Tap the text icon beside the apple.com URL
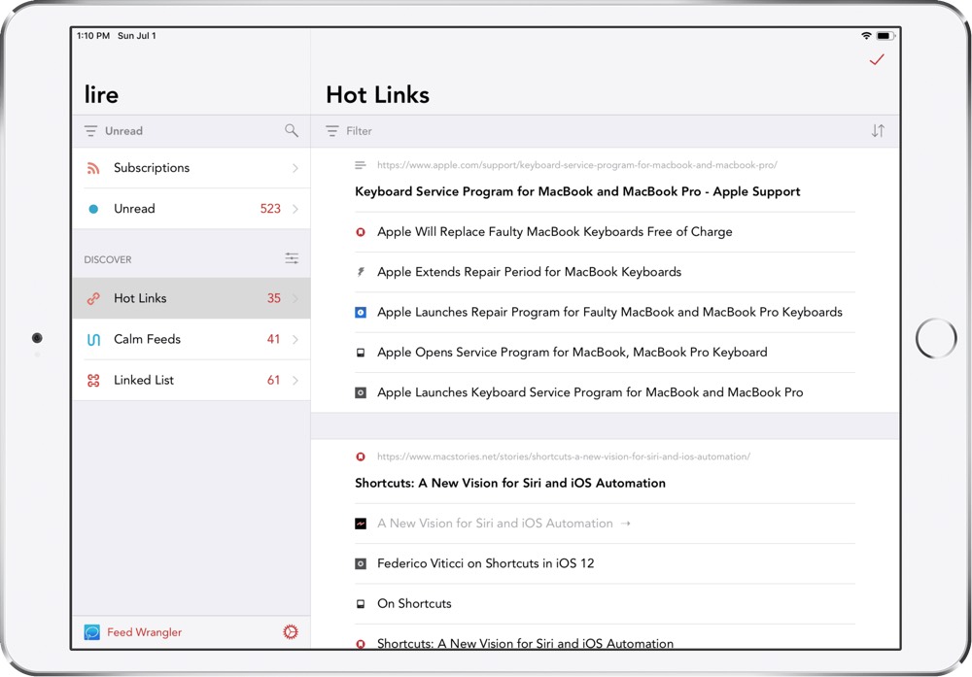Image resolution: width=972 pixels, height=677 pixels. coord(361,165)
